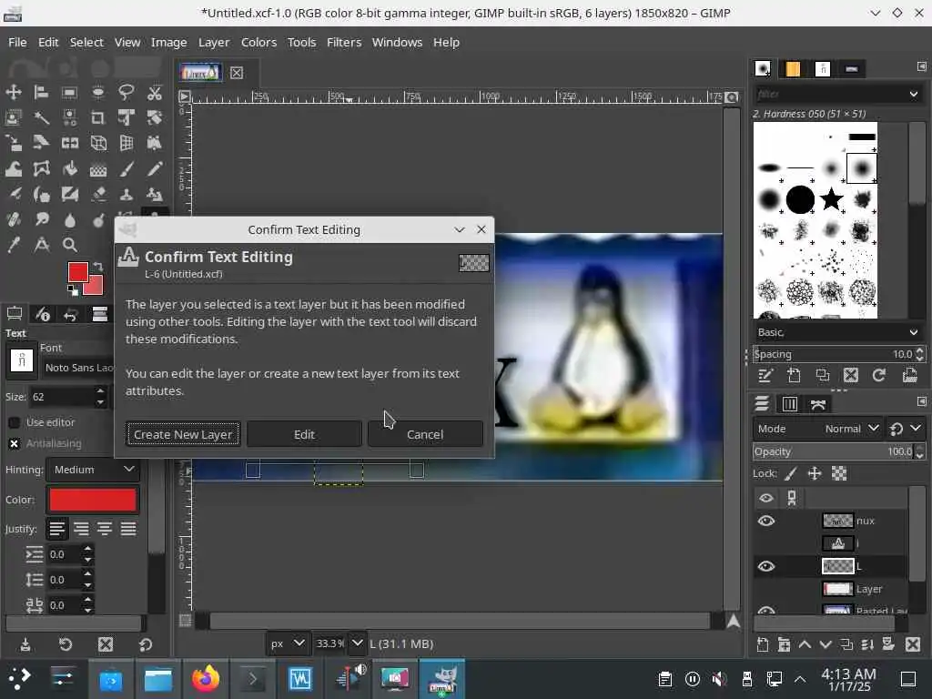Viewport: 932px width, 699px height.
Task: Click refresh brushes icon in Brushes panel
Action: click(x=878, y=375)
